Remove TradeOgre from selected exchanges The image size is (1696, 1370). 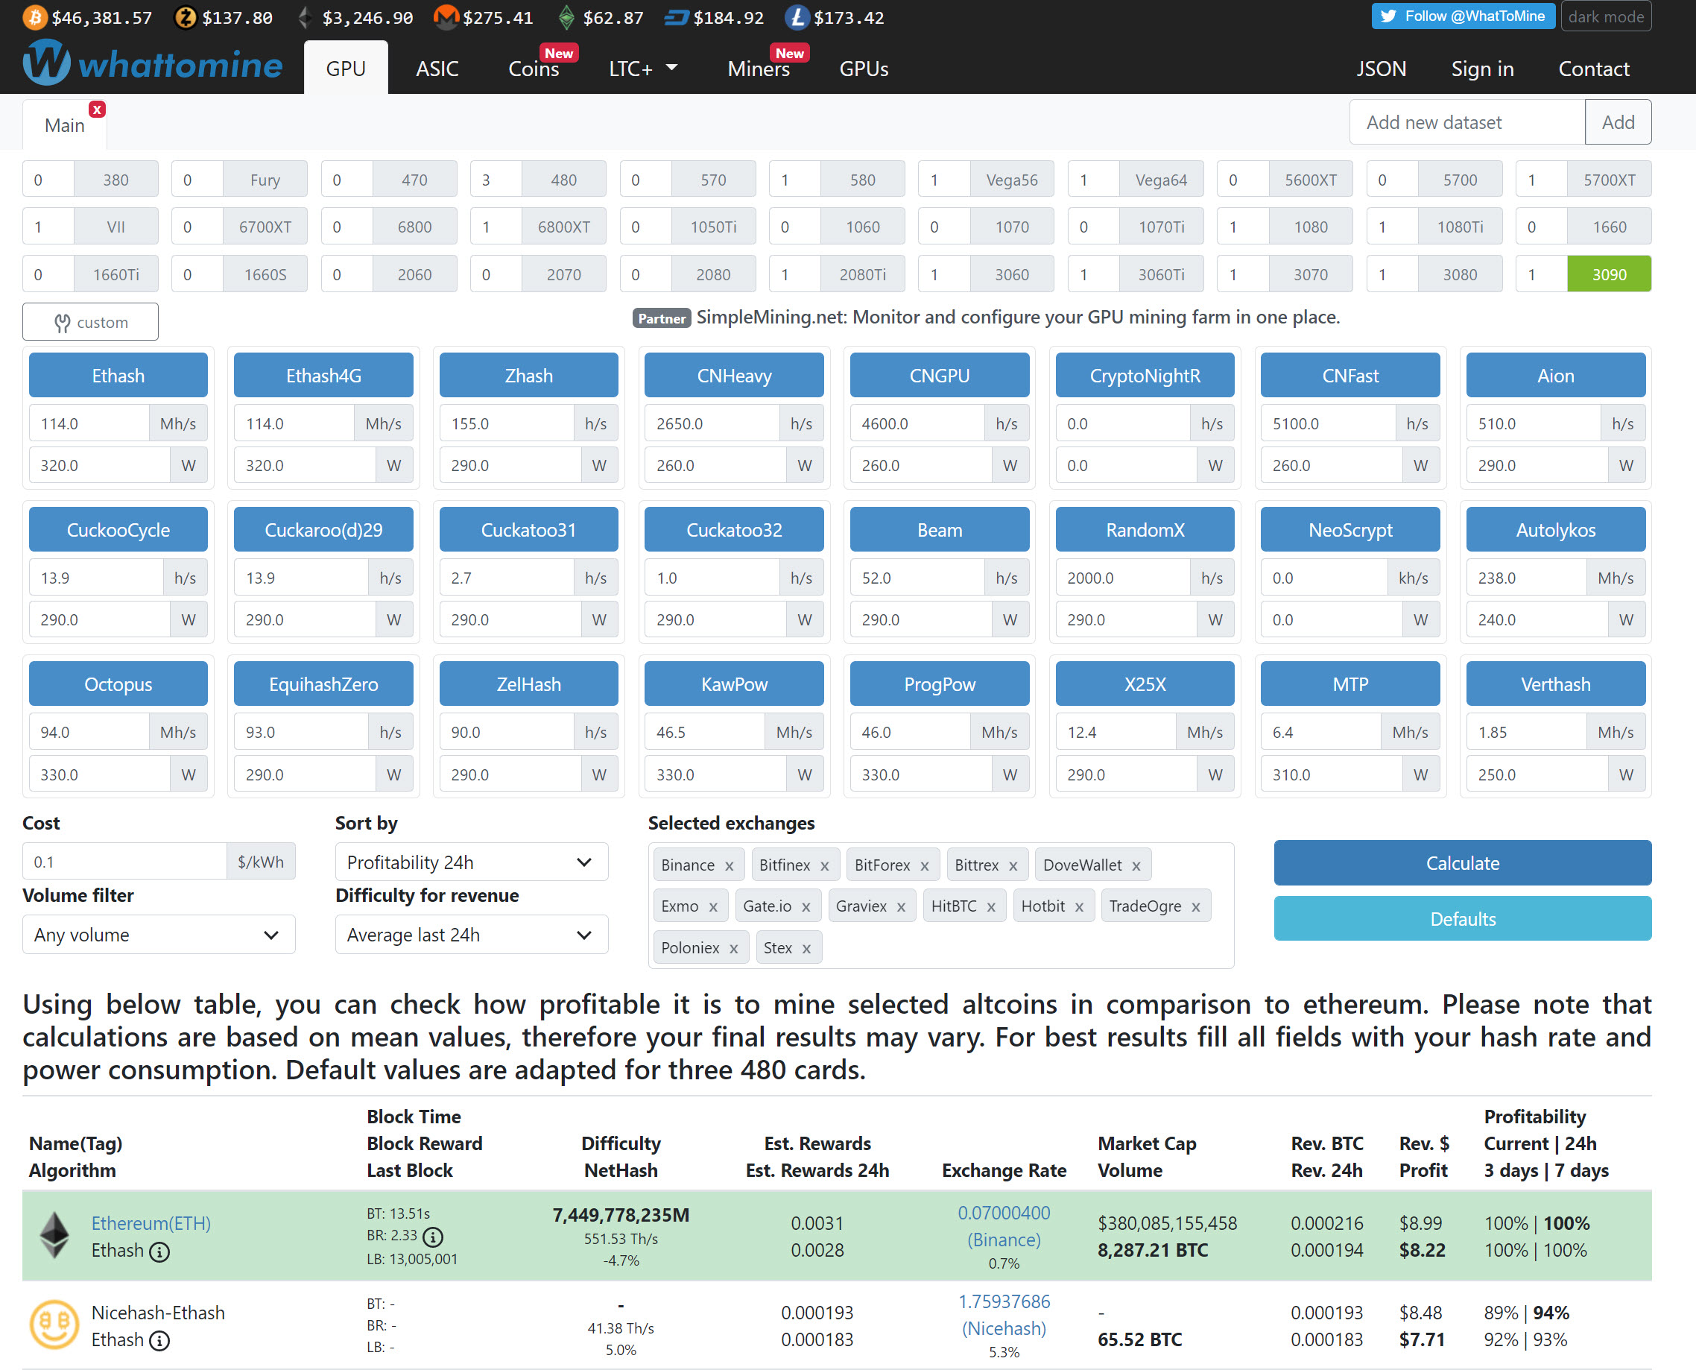point(1196,907)
